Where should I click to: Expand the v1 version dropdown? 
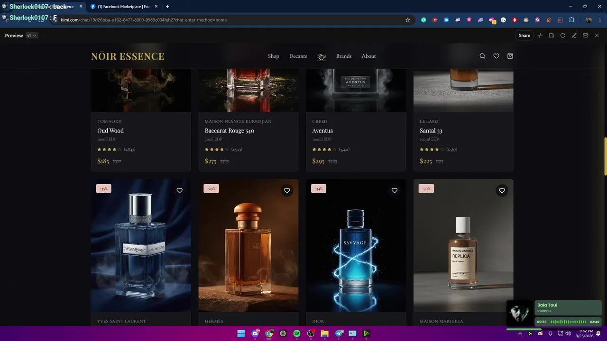[x=31, y=36]
